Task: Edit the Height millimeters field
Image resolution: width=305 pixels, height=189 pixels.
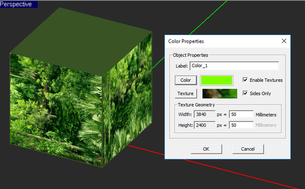Action: [241, 125]
